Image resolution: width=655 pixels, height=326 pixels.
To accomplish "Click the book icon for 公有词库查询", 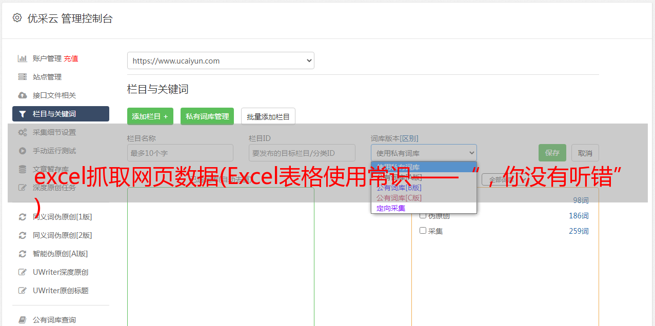I will [22, 320].
